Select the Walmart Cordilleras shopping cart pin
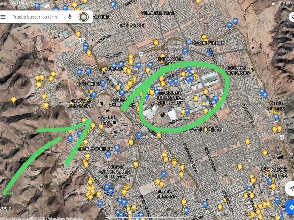Viewport: 294px width, 220px height. (117, 148)
